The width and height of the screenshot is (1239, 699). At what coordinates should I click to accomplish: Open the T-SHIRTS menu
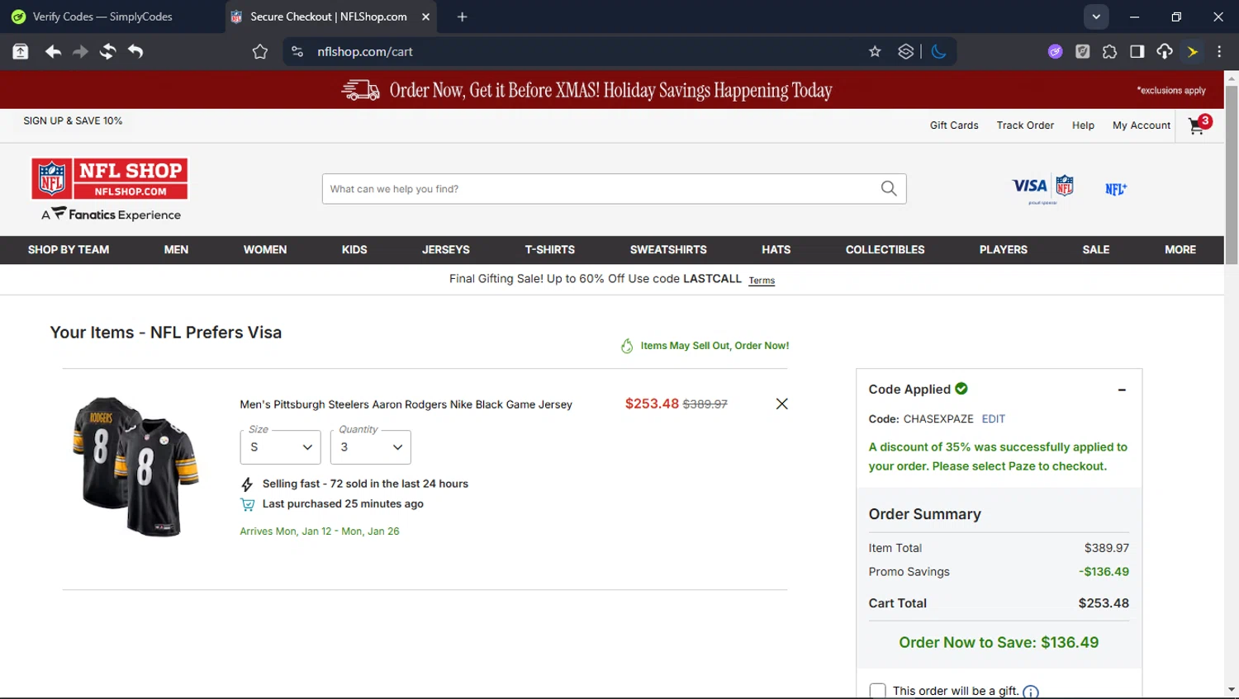tap(550, 249)
